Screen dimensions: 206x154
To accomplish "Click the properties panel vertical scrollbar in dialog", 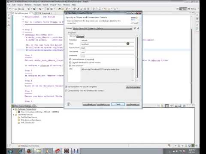I will click(x=137, y=58).
